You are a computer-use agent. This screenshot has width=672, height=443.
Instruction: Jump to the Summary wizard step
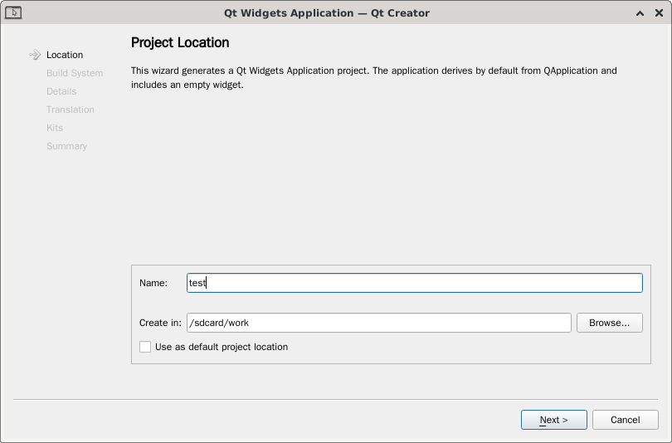click(x=66, y=146)
